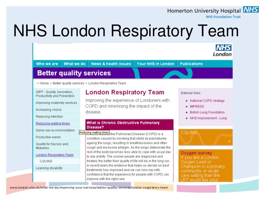Image resolution: width=265 pixels, height=198 pixels.
Task: Select the CQUINS sub-item in sidebar
Action: pyautogui.click(x=46, y=161)
